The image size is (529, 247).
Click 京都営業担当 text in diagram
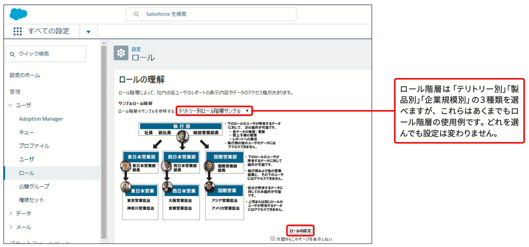[180, 208]
